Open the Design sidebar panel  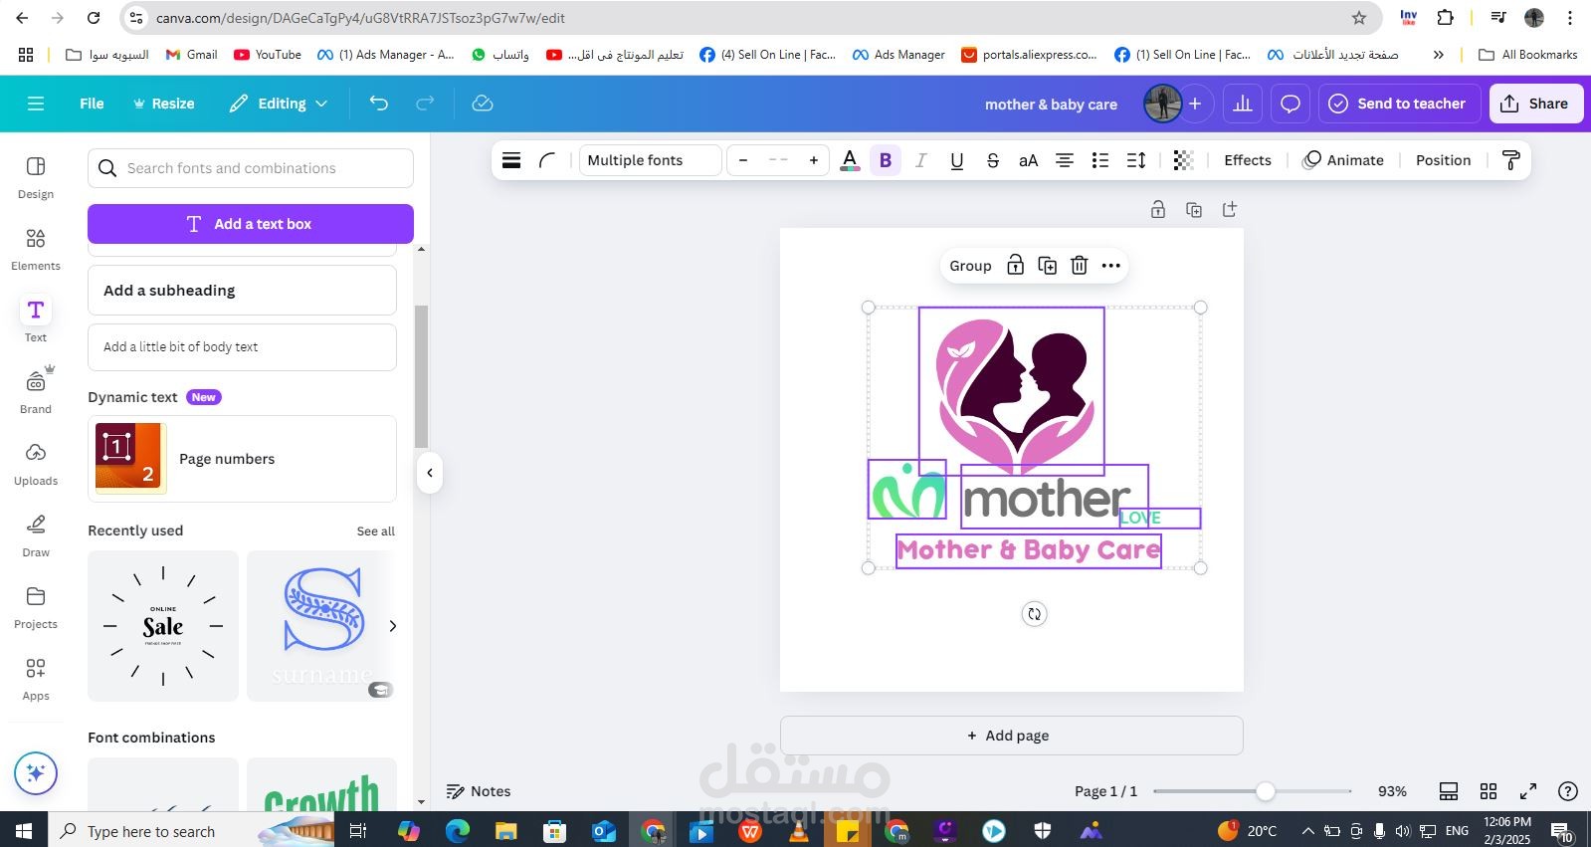click(x=36, y=177)
